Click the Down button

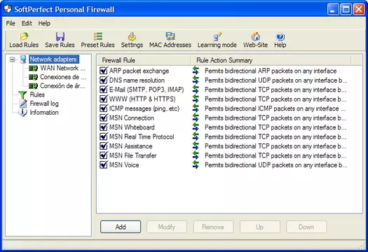pos(306,227)
